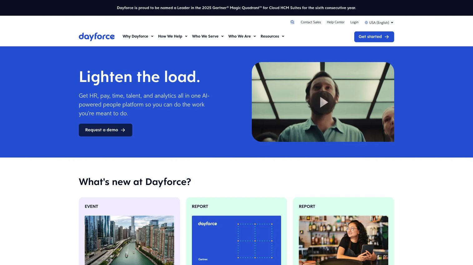Screen dimensions: 473x265
Task: Click the "What's new at Dayforce?" heading
Action: [x=135, y=182]
